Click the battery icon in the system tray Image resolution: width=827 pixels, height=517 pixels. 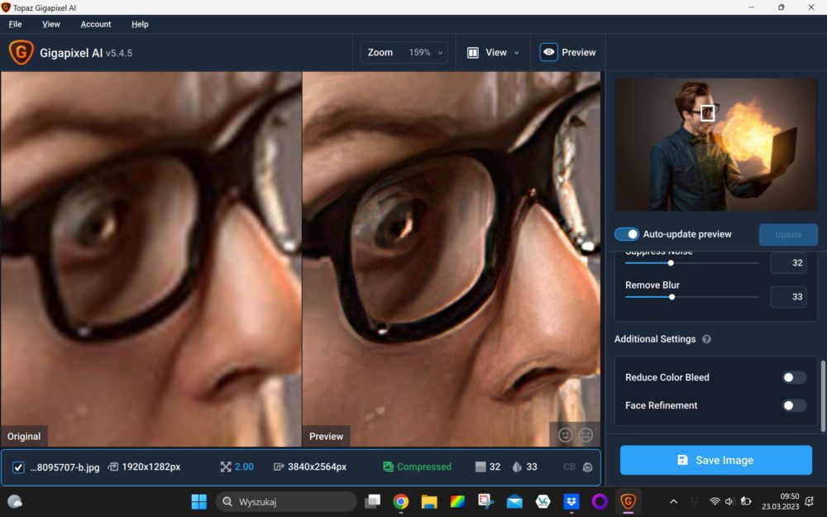746,502
